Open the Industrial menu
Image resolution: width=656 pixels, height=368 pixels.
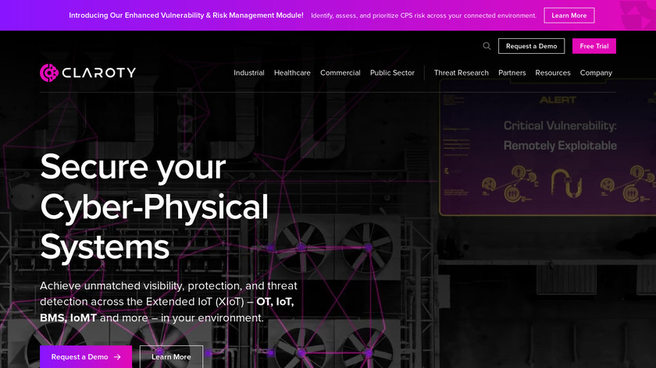tap(249, 73)
